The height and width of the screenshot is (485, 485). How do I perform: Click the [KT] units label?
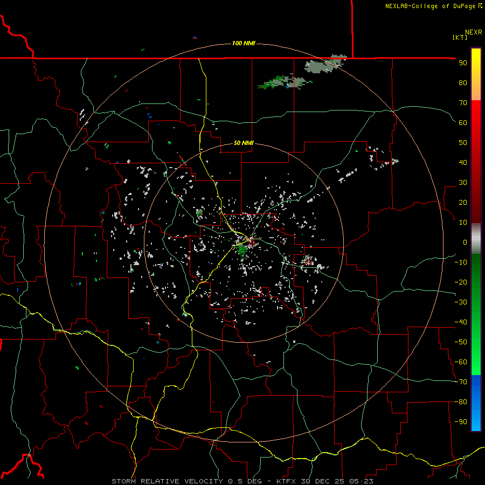[460, 37]
